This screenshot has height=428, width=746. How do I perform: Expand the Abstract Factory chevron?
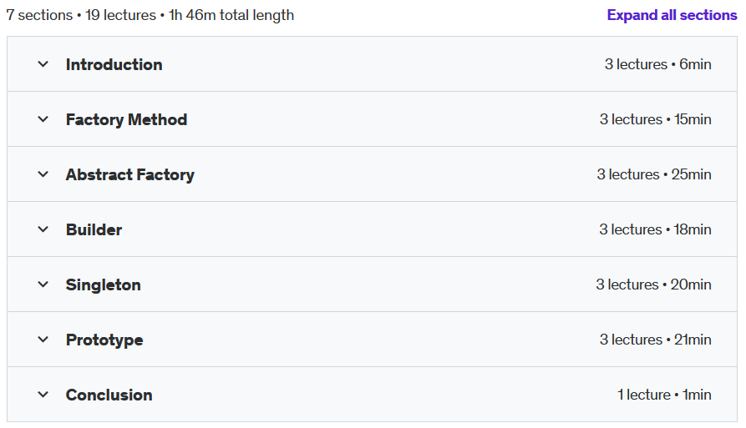43,174
